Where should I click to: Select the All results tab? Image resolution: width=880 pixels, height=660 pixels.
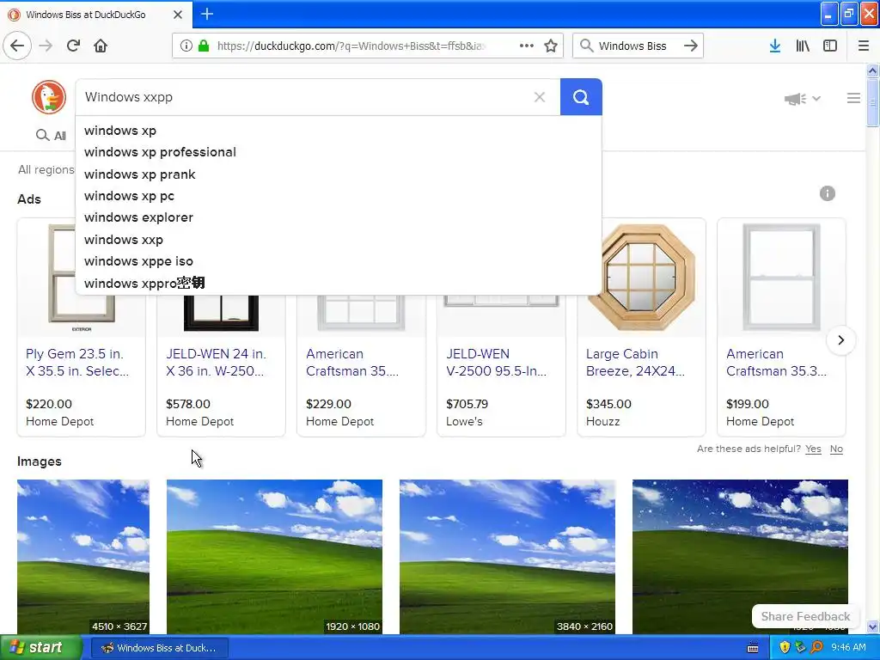click(51, 135)
